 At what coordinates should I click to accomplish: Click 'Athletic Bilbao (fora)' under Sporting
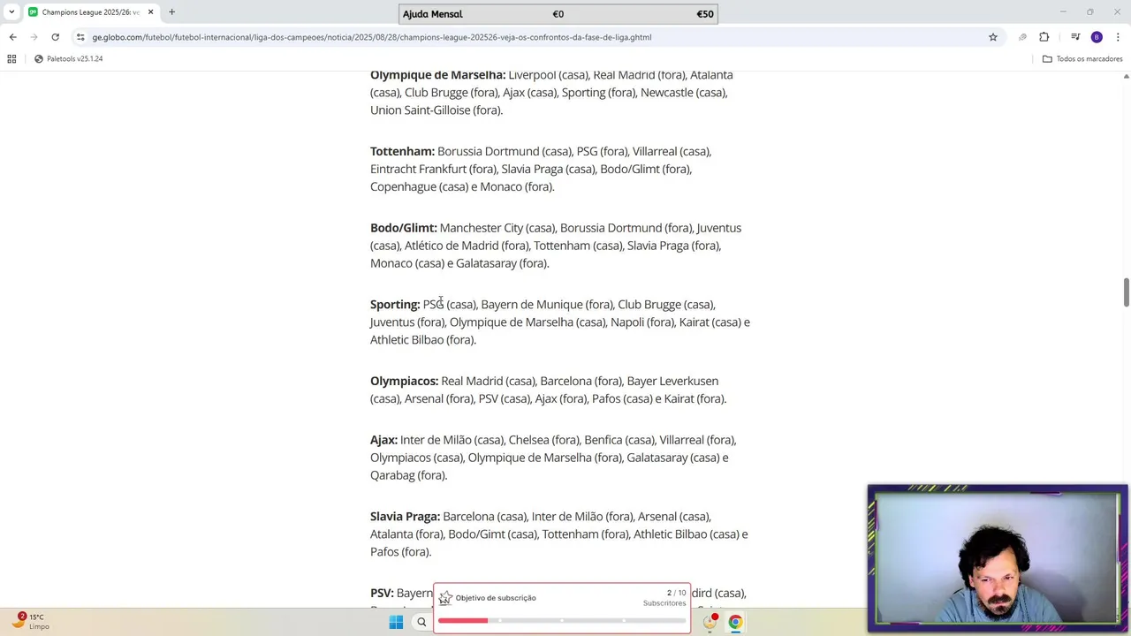point(423,340)
